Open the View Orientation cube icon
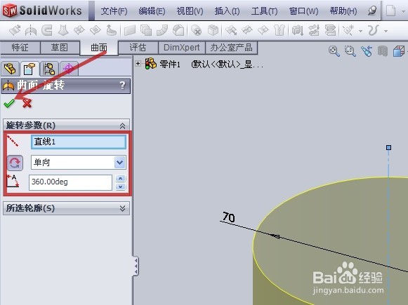The image size is (408, 305). tap(399, 51)
